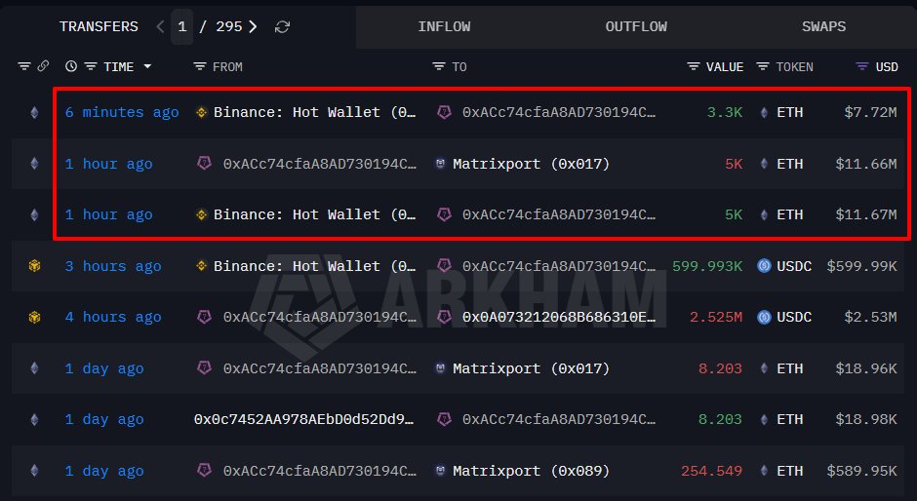Click sender entity icon in 4 hours row
The image size is (917, 501).
204,318
